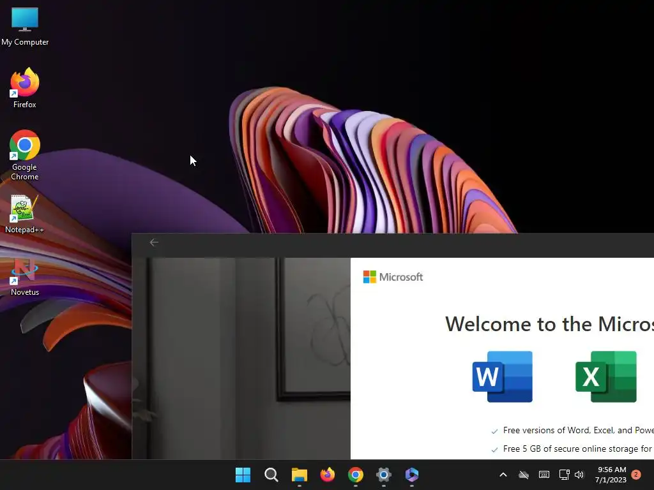Open the volume speaker tray icon

pos(579,475)
